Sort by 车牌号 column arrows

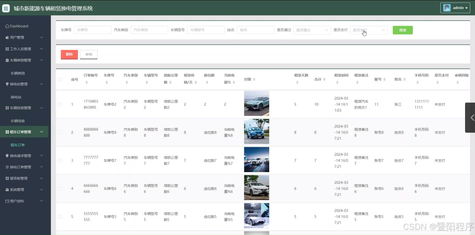[x=107, y=82]
